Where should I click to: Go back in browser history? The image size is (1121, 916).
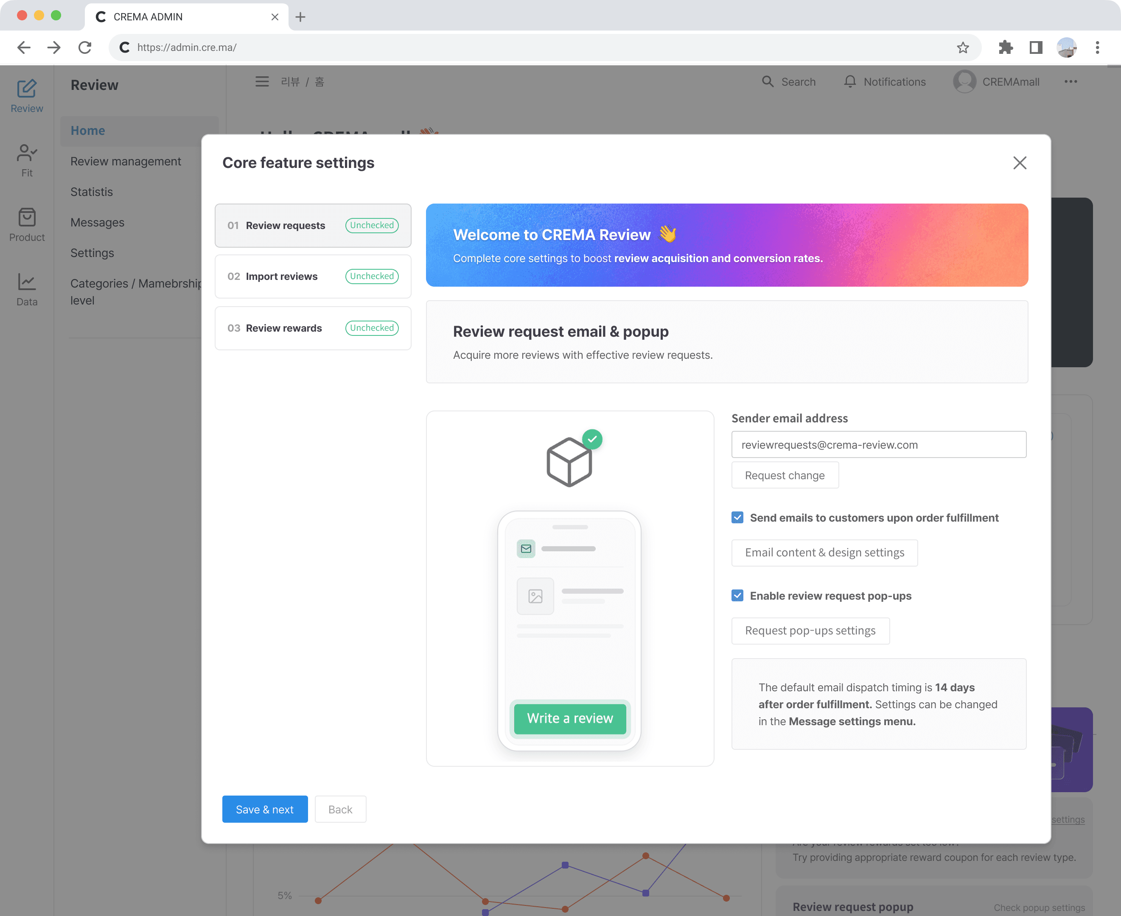tap(24, 47)
